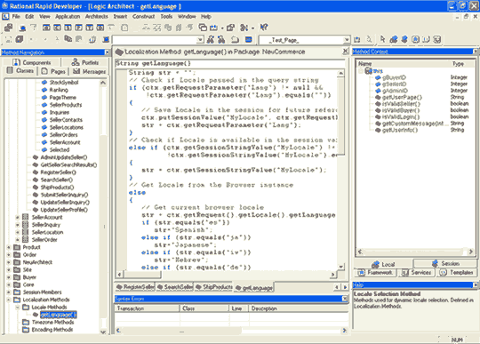Viewport: 480px width, 344px height.
Task: Switch to the Portlets tab
Action: tap(85, 62)
